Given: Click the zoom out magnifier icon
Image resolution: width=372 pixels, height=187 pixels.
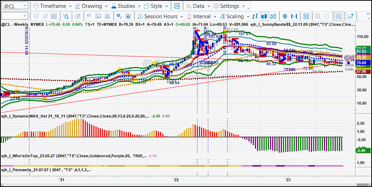Looking at the screenshot, I should pyautogui.click(x=327, y=16).
